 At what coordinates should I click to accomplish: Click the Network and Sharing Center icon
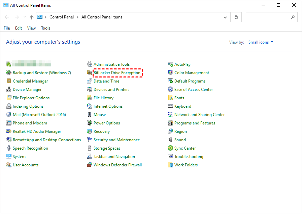coord(171,115)
